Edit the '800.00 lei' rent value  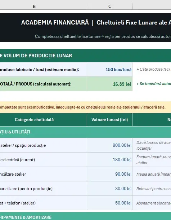[x=110, y=145]
